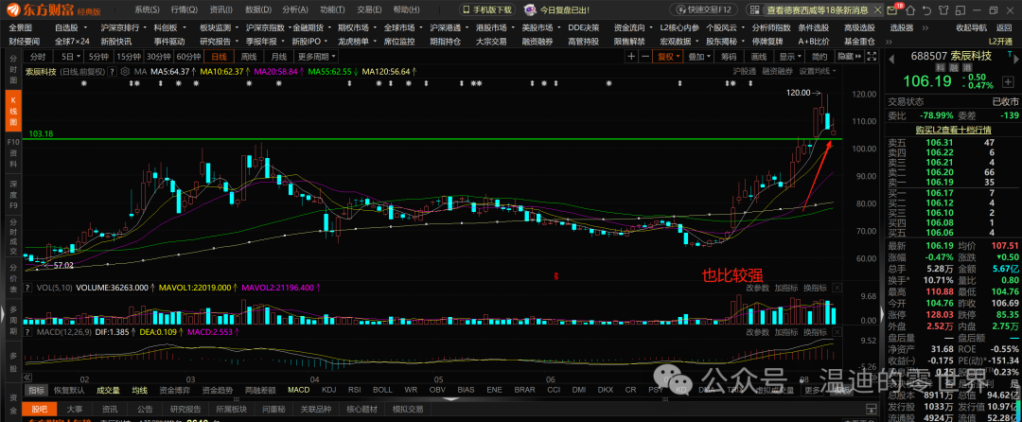Open 行情(Q) menu
Image resolution: width=1022 pixels, height=422 pixels.
coord(184,9)
